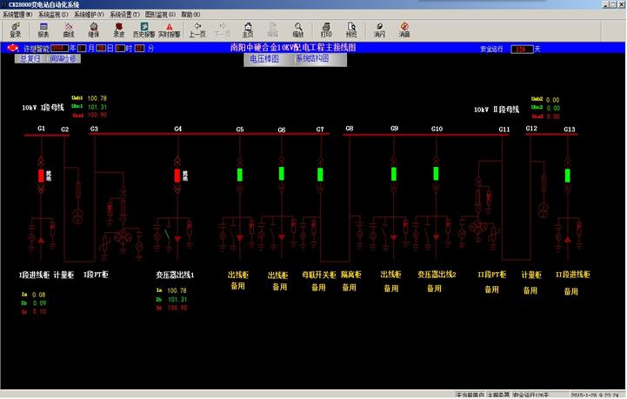This screenshot has height=399, width=627.
Task: Open the 曲线 curve chart icon
Action: point(68,30)
